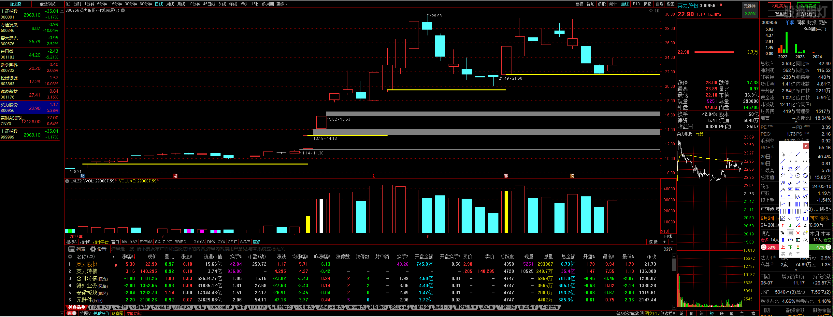This screenshot has height=317, width=833.
Task: Open the 60分钟 chart period
Action: tap(146, 4)
